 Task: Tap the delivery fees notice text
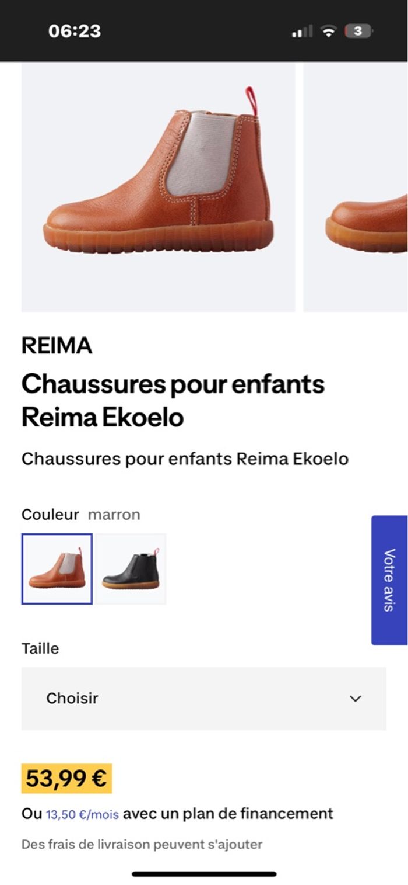pyautogui.click(x=142, y=844)
